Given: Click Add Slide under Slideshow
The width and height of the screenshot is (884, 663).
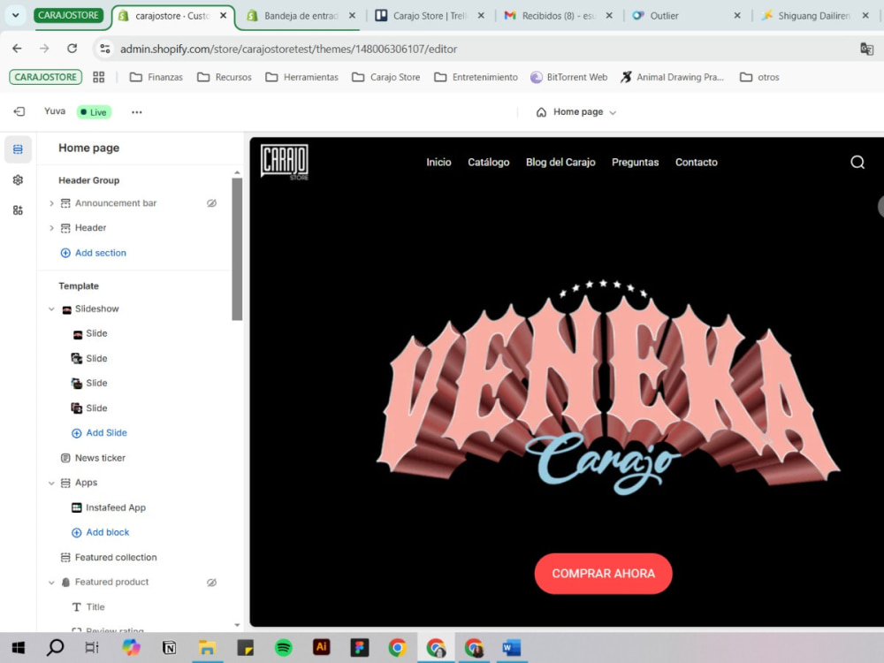Looking at the screenshot, I should (99, 433).
